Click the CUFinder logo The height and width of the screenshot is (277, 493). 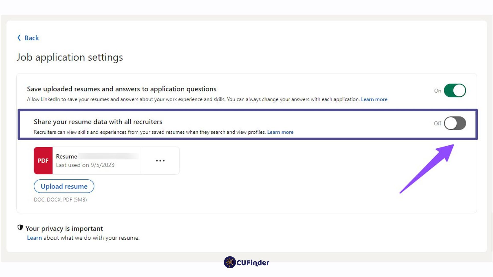click(246, 262)
